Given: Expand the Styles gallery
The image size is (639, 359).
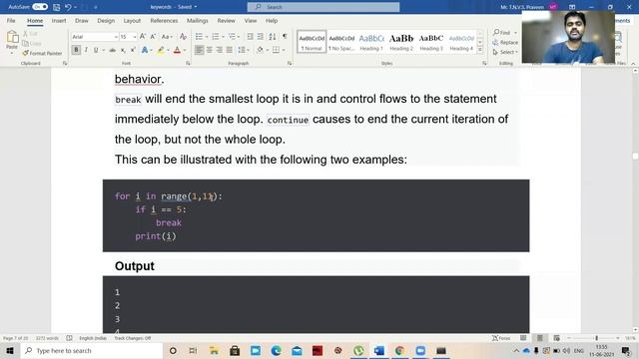Looking at the screenshot, I should (480, 50).
